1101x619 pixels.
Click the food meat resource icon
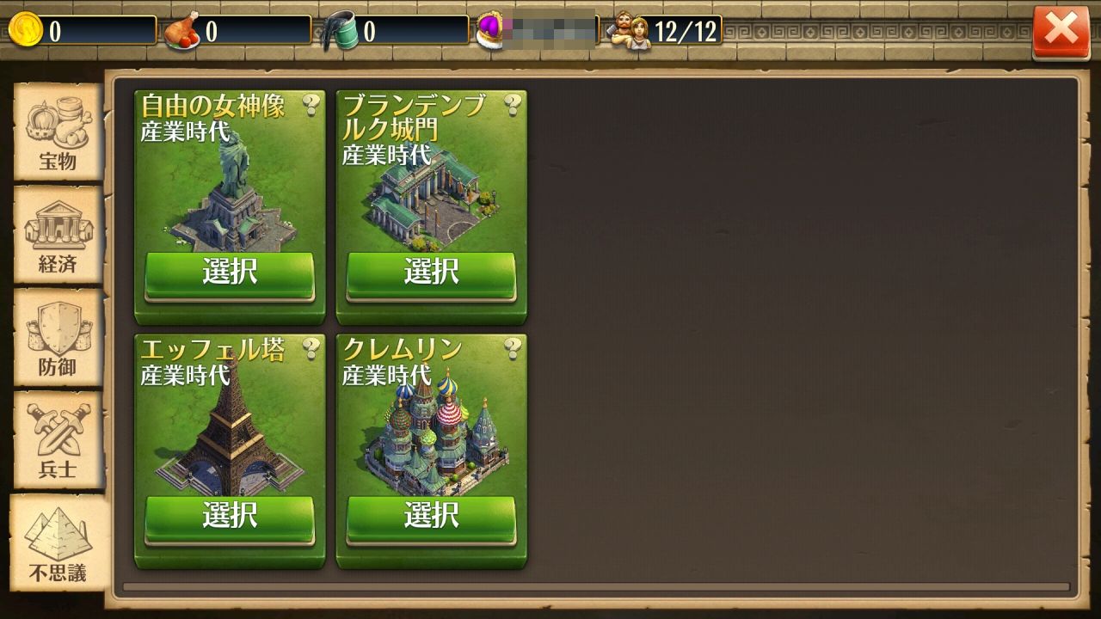(x=182, y=32)
